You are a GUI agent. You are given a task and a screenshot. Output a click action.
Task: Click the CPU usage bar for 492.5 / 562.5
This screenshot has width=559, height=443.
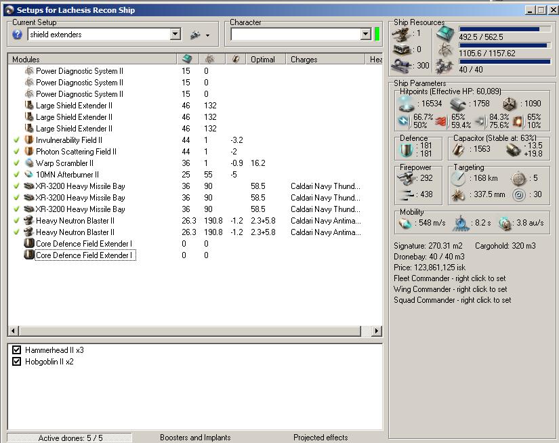tap(504, 29)
